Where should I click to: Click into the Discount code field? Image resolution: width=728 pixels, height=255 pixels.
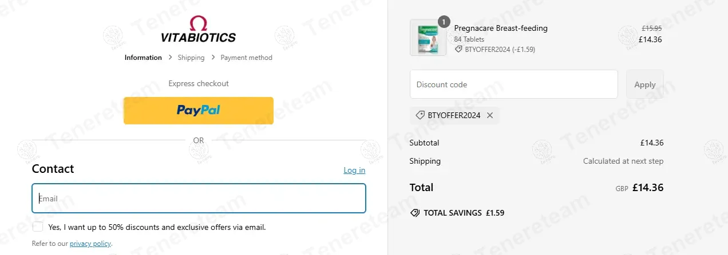tap(513, 84)
